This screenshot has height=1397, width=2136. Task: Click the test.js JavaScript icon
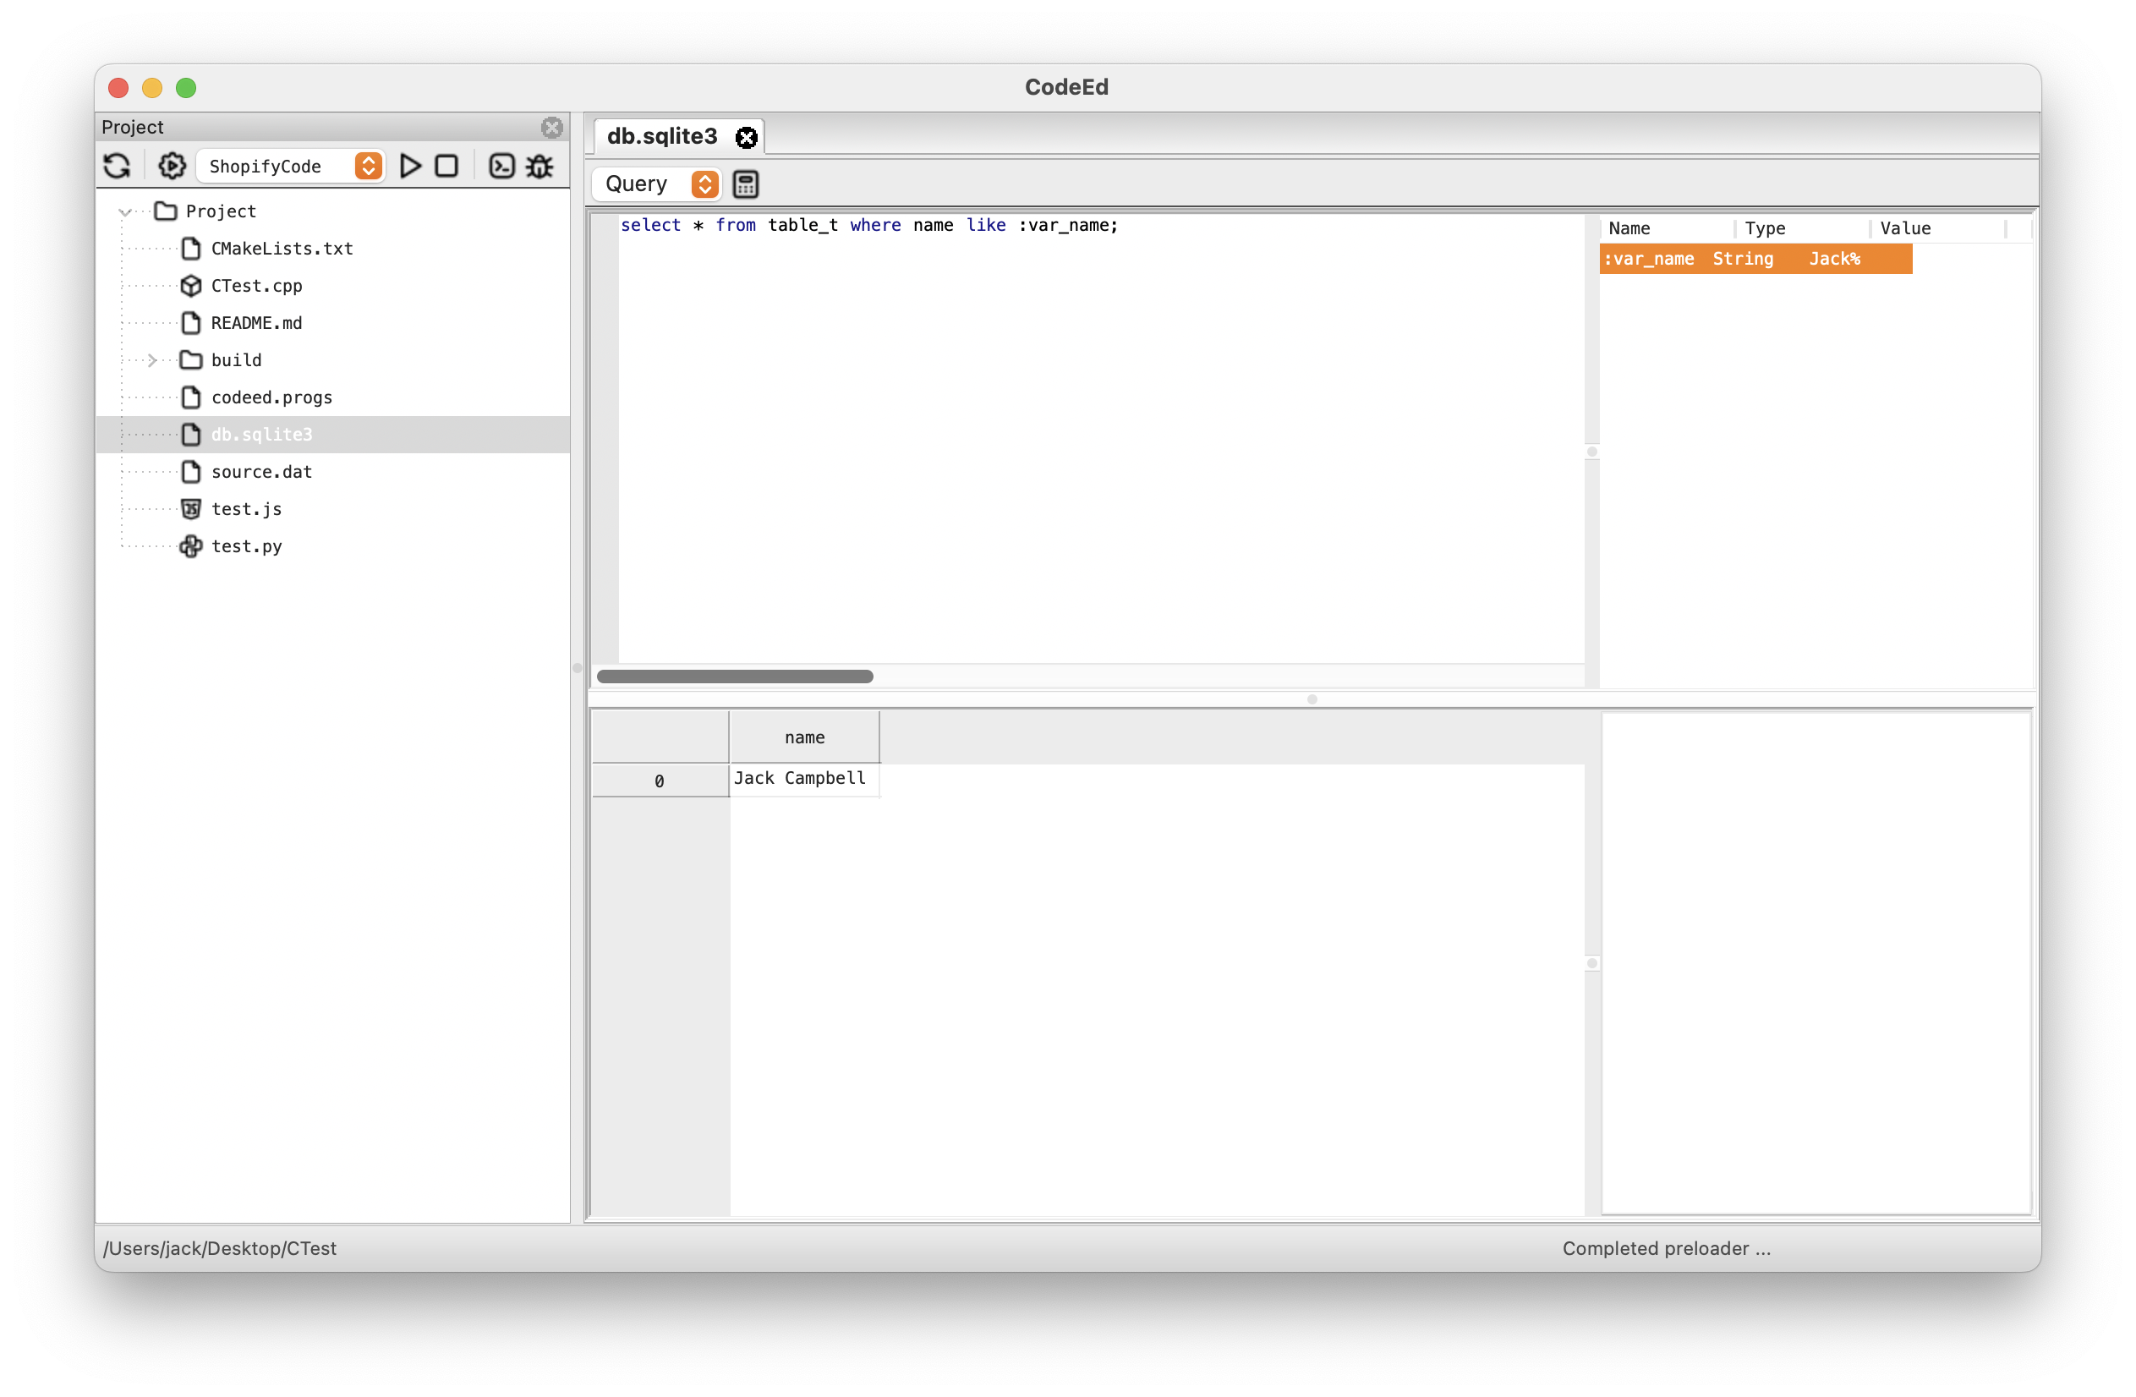[x=191, y=510]
